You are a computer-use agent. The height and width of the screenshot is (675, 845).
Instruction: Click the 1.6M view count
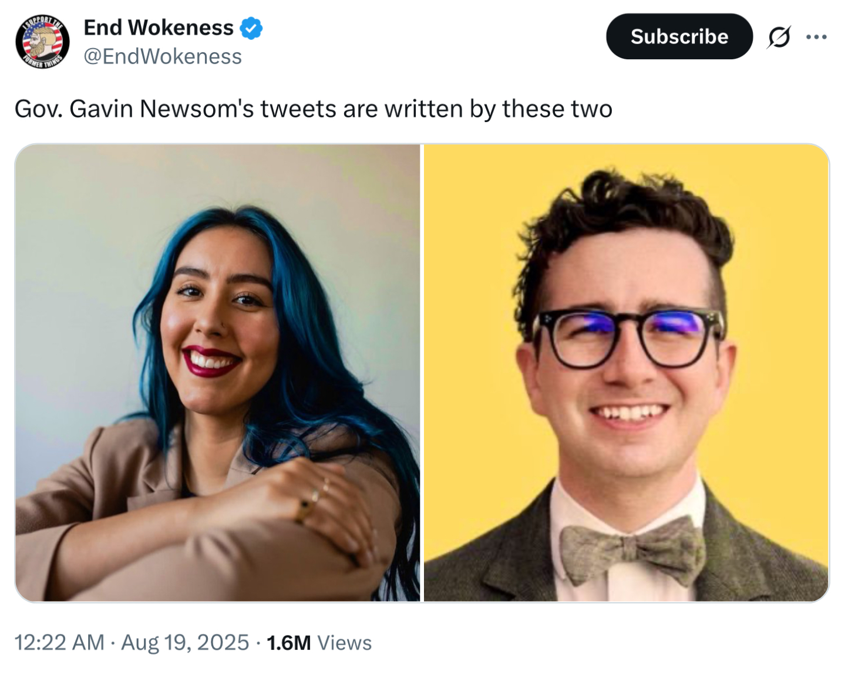[288, 643]
